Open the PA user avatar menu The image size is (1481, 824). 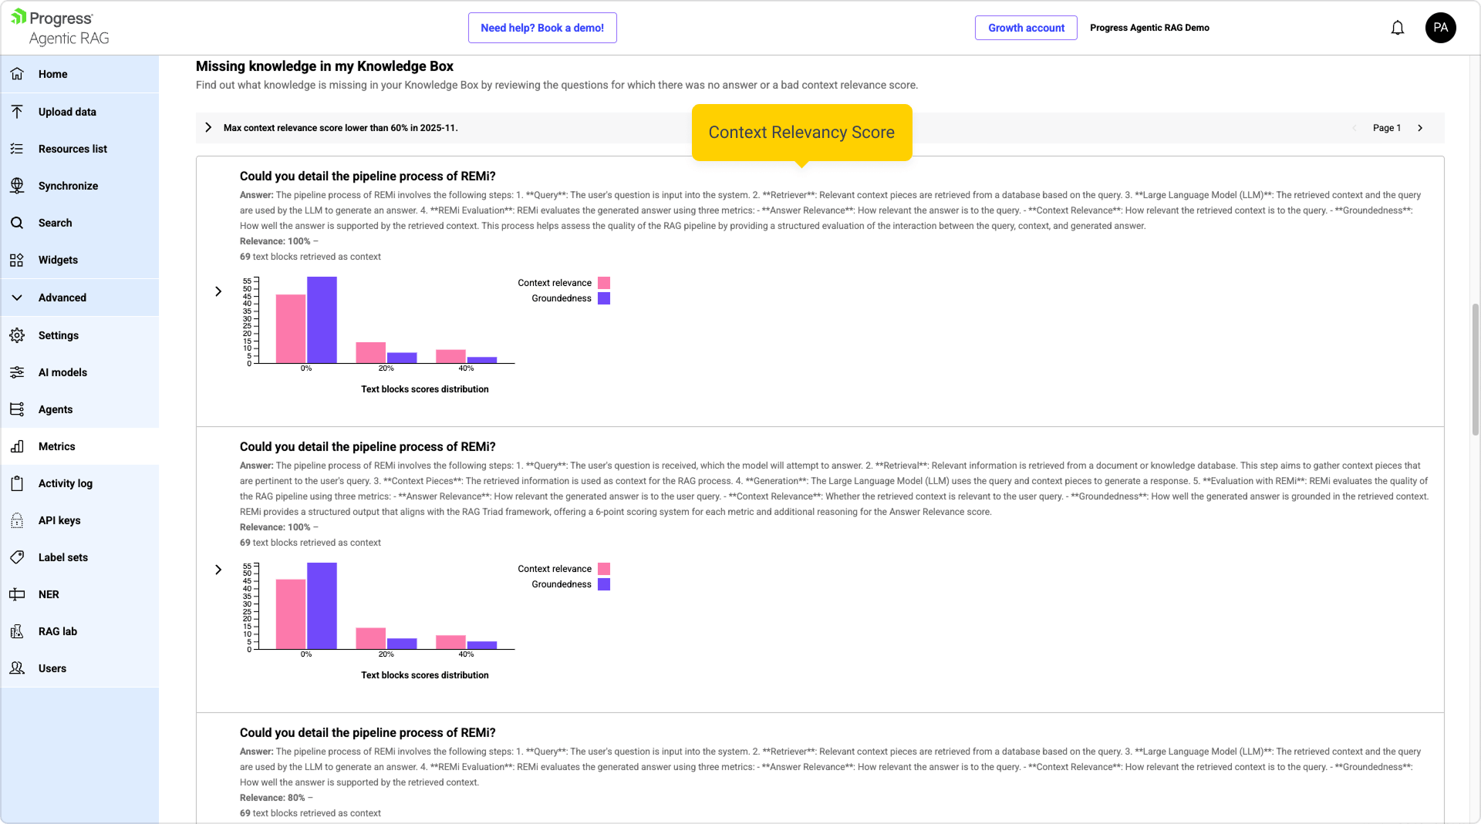(x=1440, y=28)
